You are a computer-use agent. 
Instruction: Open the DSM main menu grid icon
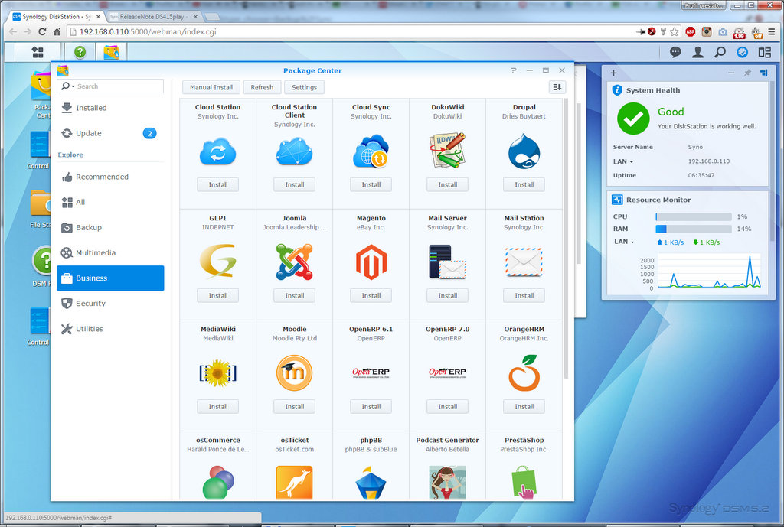[x=38, y=52]
